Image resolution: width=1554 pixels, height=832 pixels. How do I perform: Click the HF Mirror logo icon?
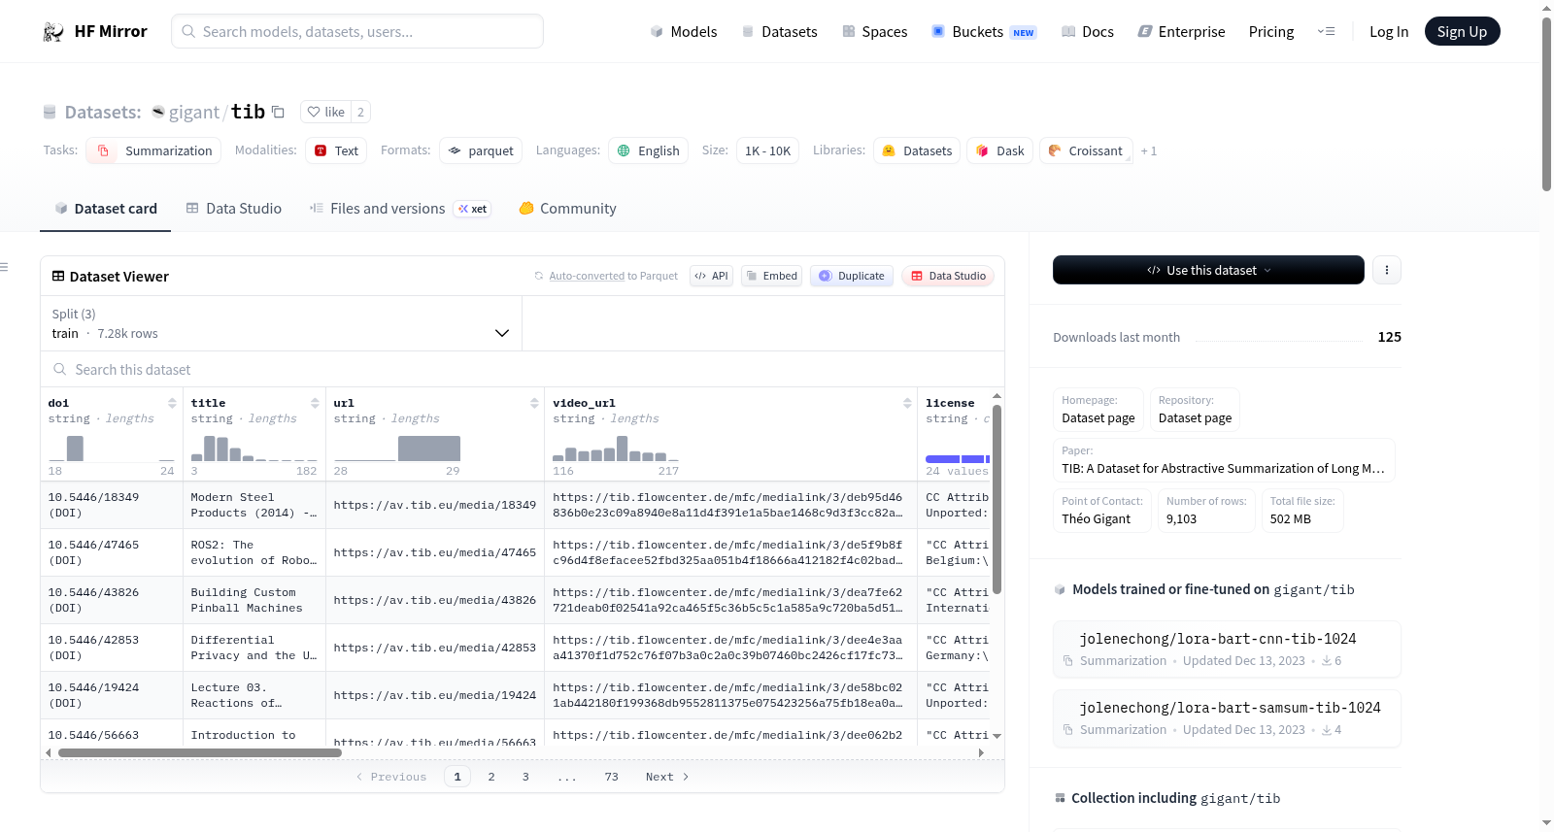(53, 32)
